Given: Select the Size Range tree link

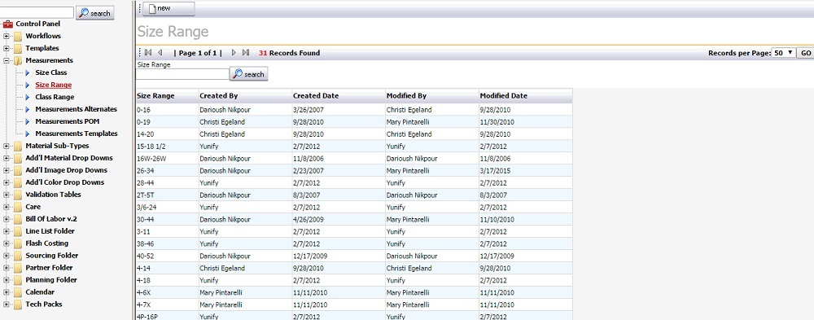Looking at the screenshot, I should pyautogui.click(x=54, y=85).
